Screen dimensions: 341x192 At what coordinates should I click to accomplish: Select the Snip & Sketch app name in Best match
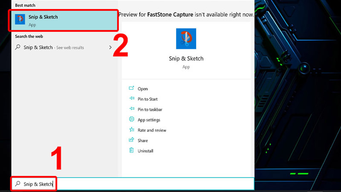point(43,17)
